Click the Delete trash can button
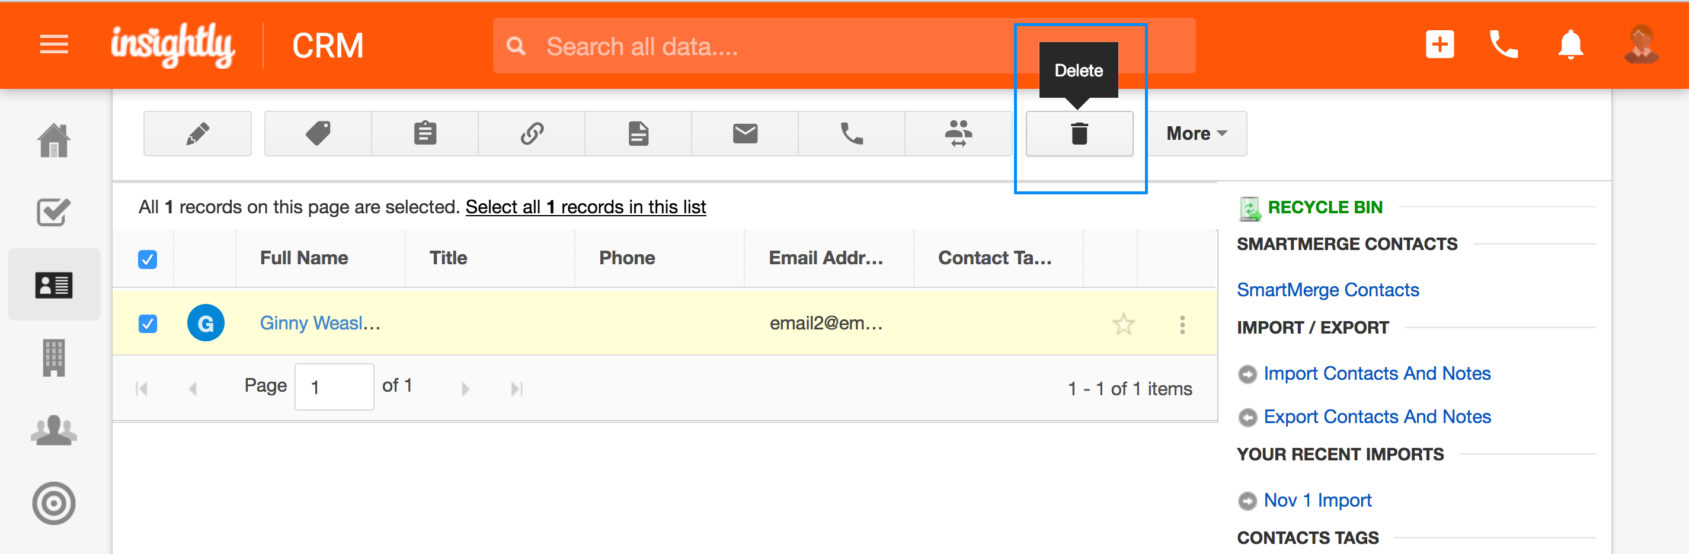The image size is (1689, 554). coord(1079,133)
